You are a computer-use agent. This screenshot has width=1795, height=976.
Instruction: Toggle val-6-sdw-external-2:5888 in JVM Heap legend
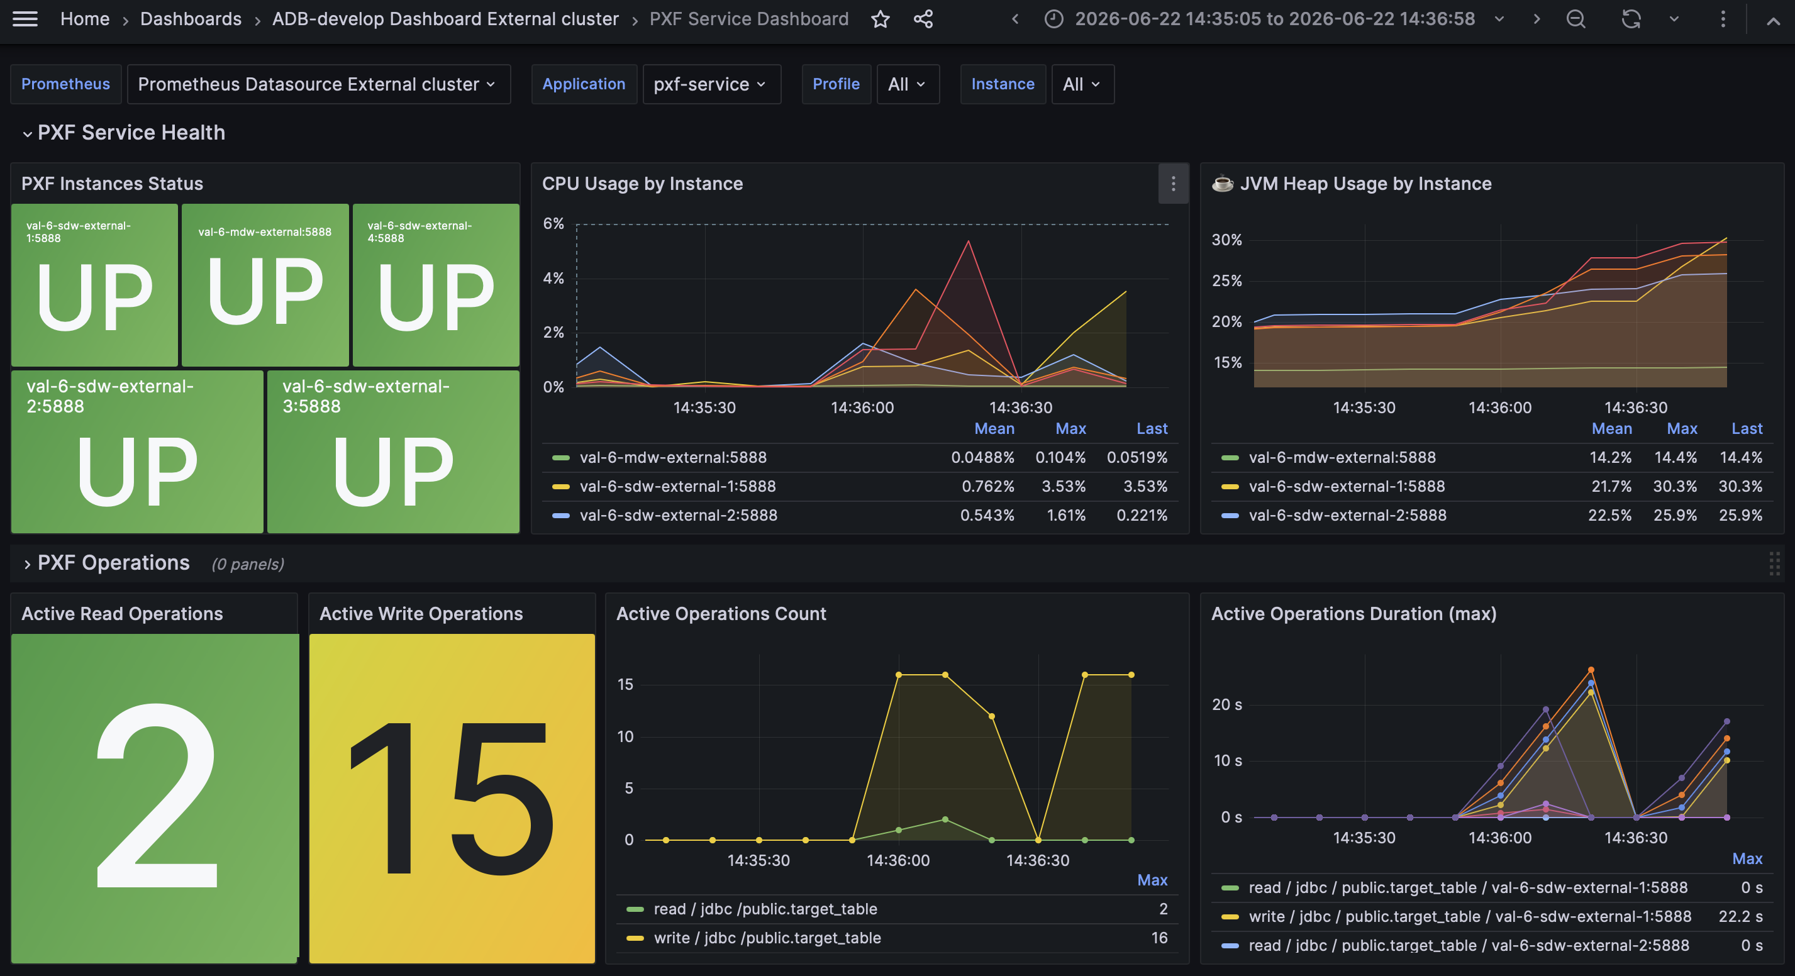(1348, 516)
